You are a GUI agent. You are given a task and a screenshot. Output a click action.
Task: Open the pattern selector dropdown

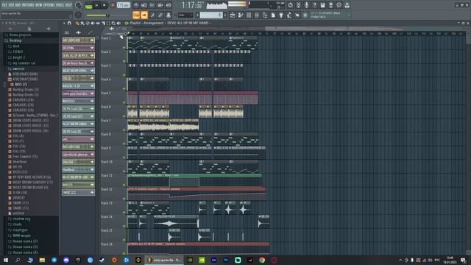[x=211, y=15]
